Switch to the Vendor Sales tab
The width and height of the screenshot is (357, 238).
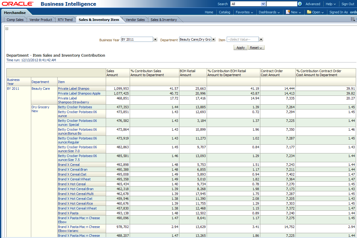point(135,20)
